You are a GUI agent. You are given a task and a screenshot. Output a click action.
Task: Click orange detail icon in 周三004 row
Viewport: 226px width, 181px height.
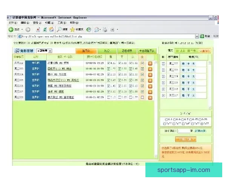click(x=150, y=75)
